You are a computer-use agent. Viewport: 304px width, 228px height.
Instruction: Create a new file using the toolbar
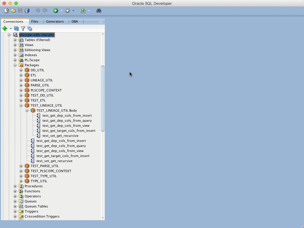(x=6, y=10)
